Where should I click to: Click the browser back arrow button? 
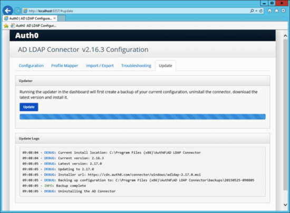[x=7, y=11]
